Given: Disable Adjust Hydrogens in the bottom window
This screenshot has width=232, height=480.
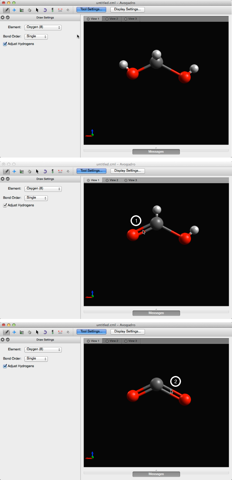Looking at the screenshot, I should [5, 366].
